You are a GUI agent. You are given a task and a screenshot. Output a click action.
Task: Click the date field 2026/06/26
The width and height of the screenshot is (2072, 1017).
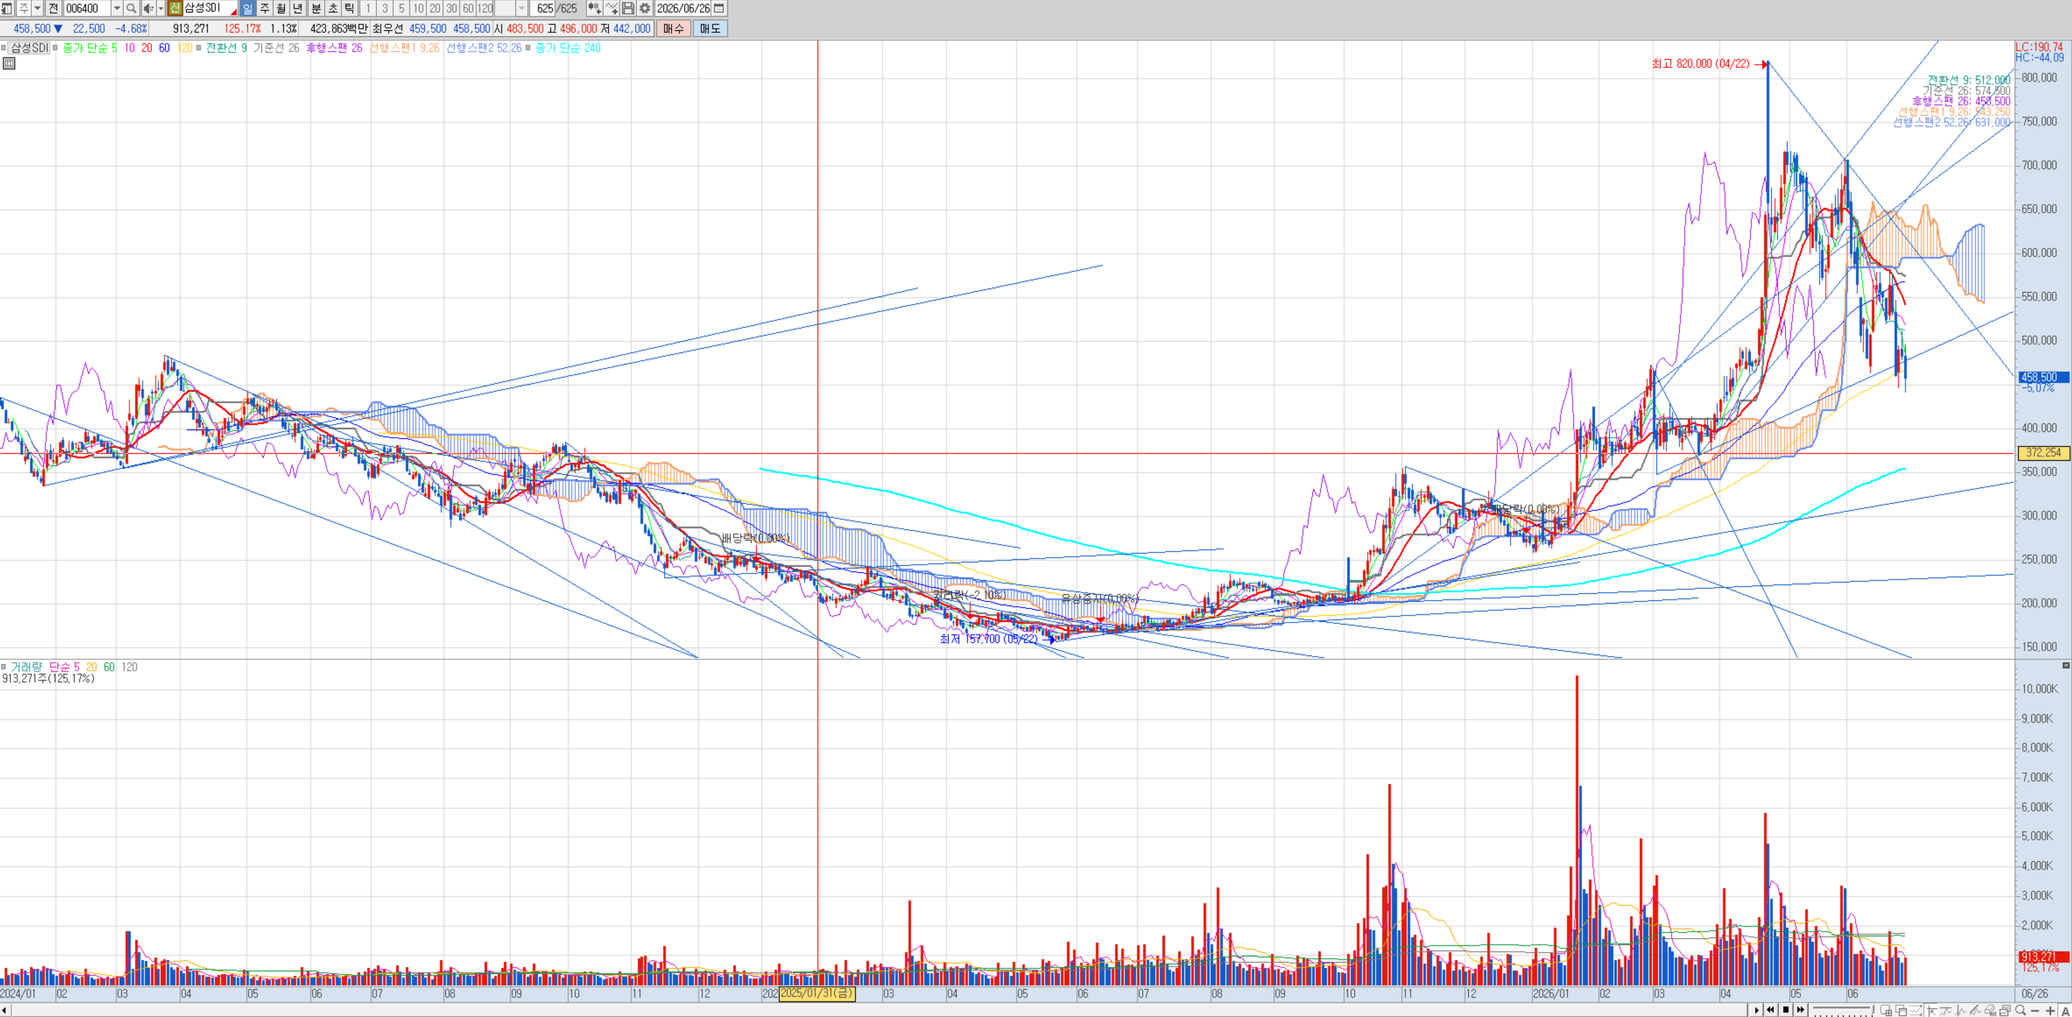[684, 8]
